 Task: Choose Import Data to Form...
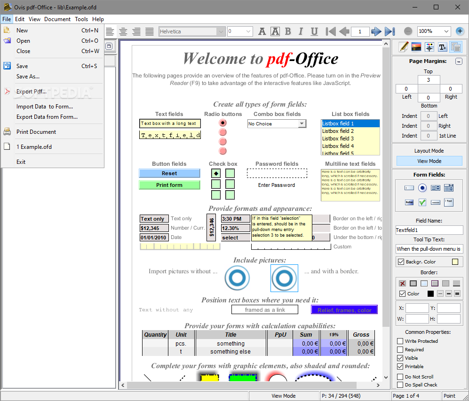[53, 107]
